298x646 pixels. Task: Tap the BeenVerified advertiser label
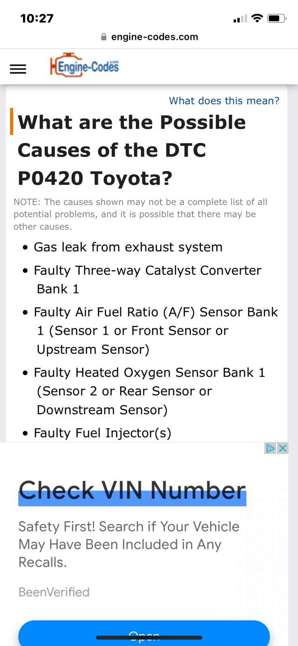(54, 592)
